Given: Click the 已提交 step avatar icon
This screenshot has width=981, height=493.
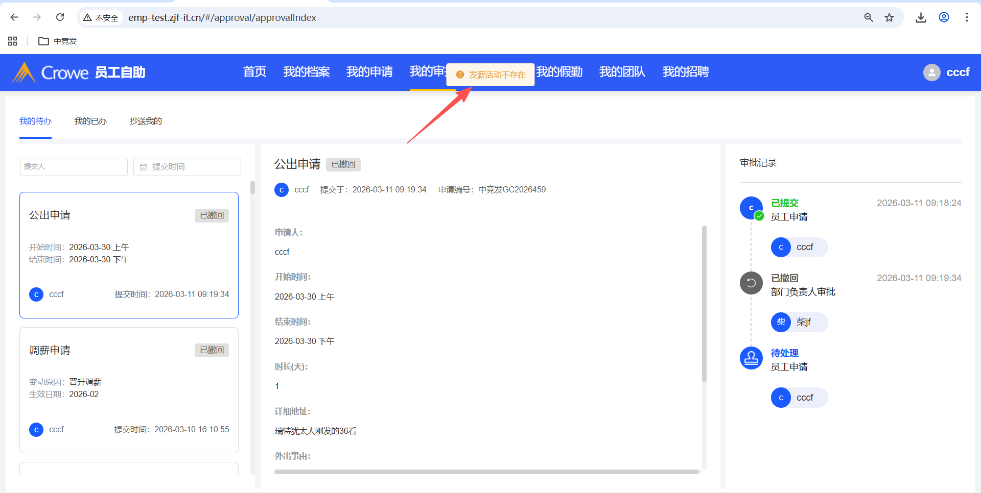Looking at the screenshot, I should (751, 208).
